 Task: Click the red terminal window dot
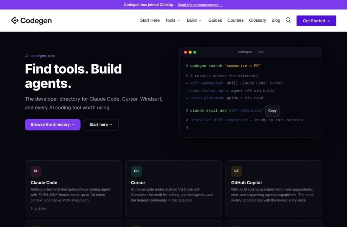[x=185, y=52]
